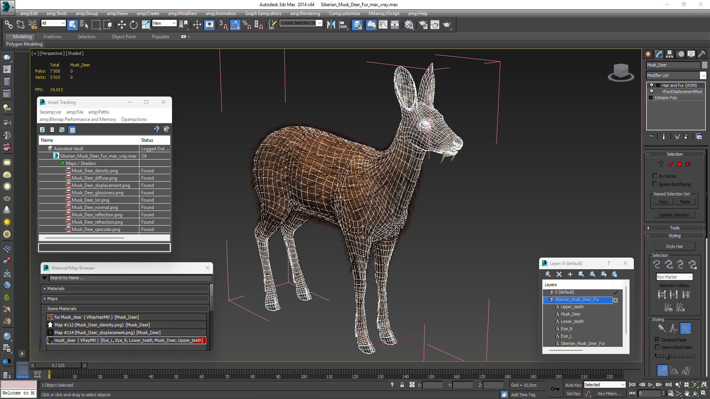Open Create Selection Set dropdown
The image size is (710, 399).
pos(301,23)
